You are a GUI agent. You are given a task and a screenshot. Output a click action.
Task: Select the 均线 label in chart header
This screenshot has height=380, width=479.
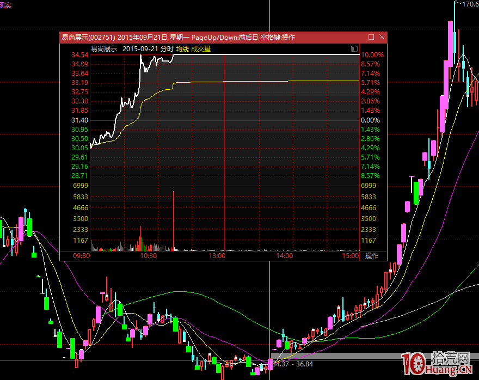(182, 49)
